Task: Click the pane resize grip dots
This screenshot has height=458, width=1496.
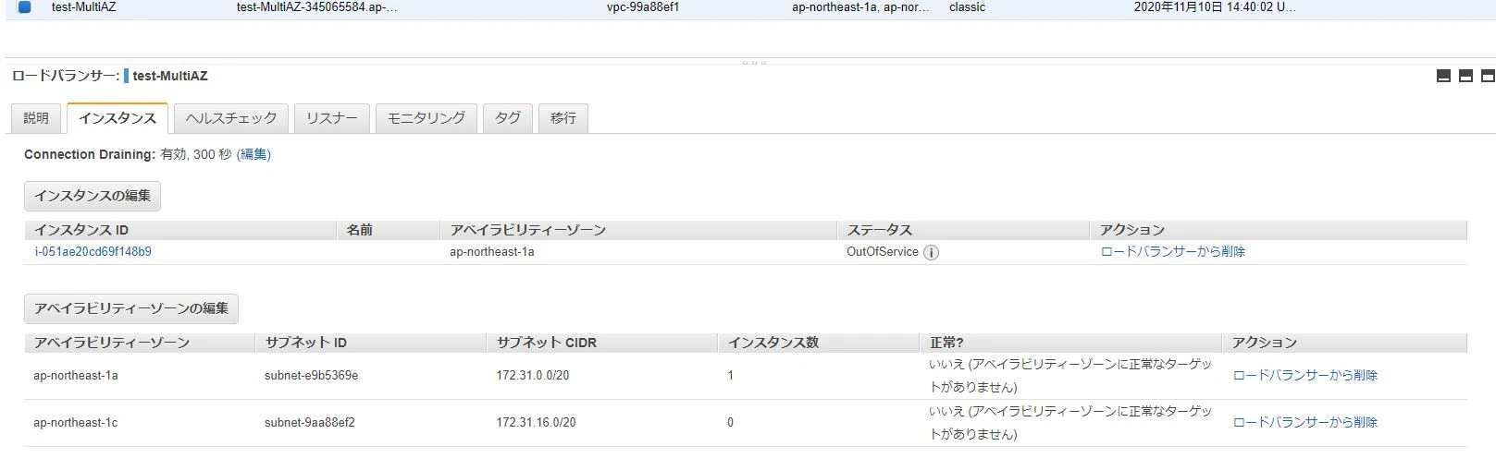Action: 754,63
